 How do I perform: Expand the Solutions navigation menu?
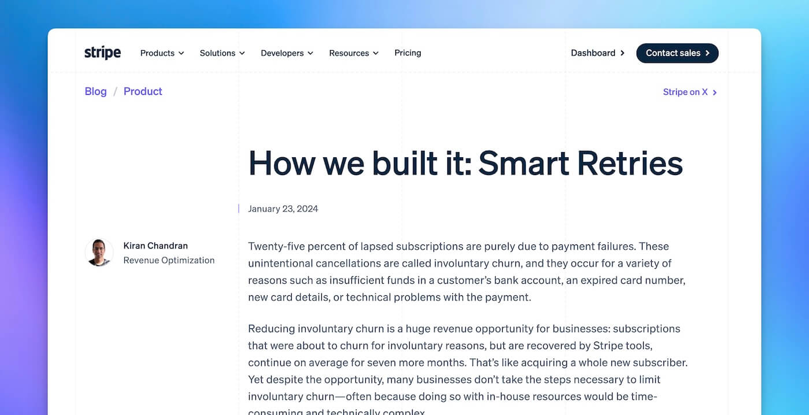(x=222, y=53)
